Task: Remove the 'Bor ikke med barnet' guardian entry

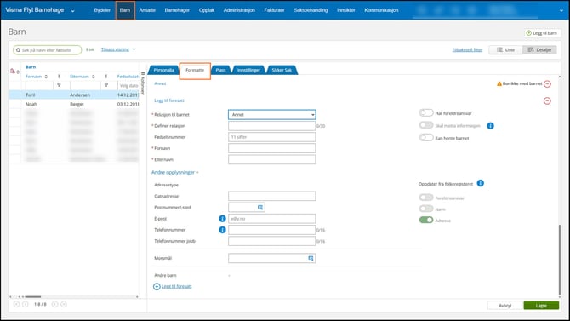Action: coord(548,84)
